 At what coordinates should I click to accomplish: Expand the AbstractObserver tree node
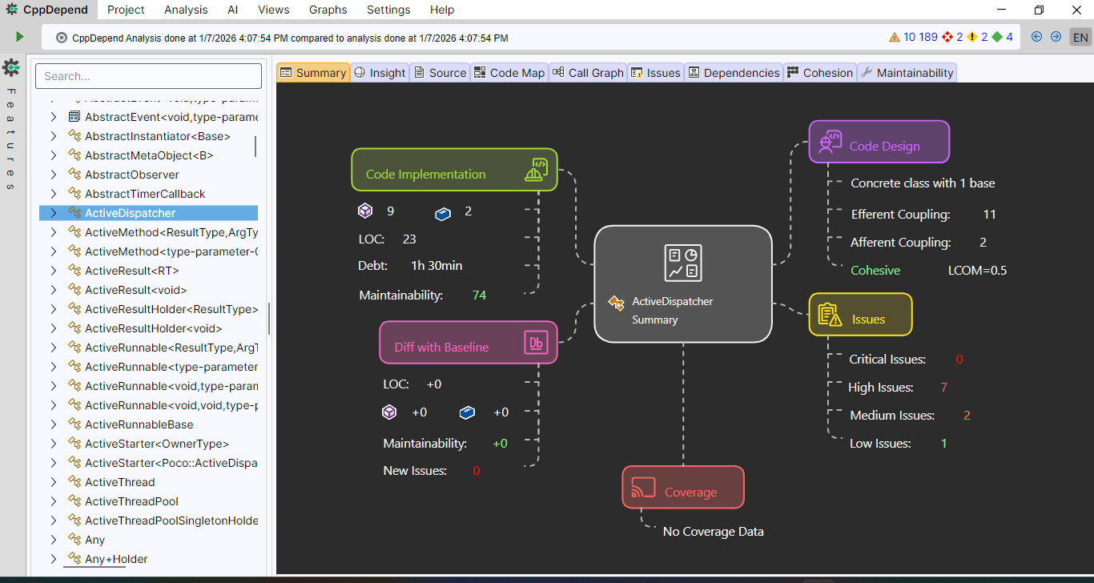pos(54,175)
